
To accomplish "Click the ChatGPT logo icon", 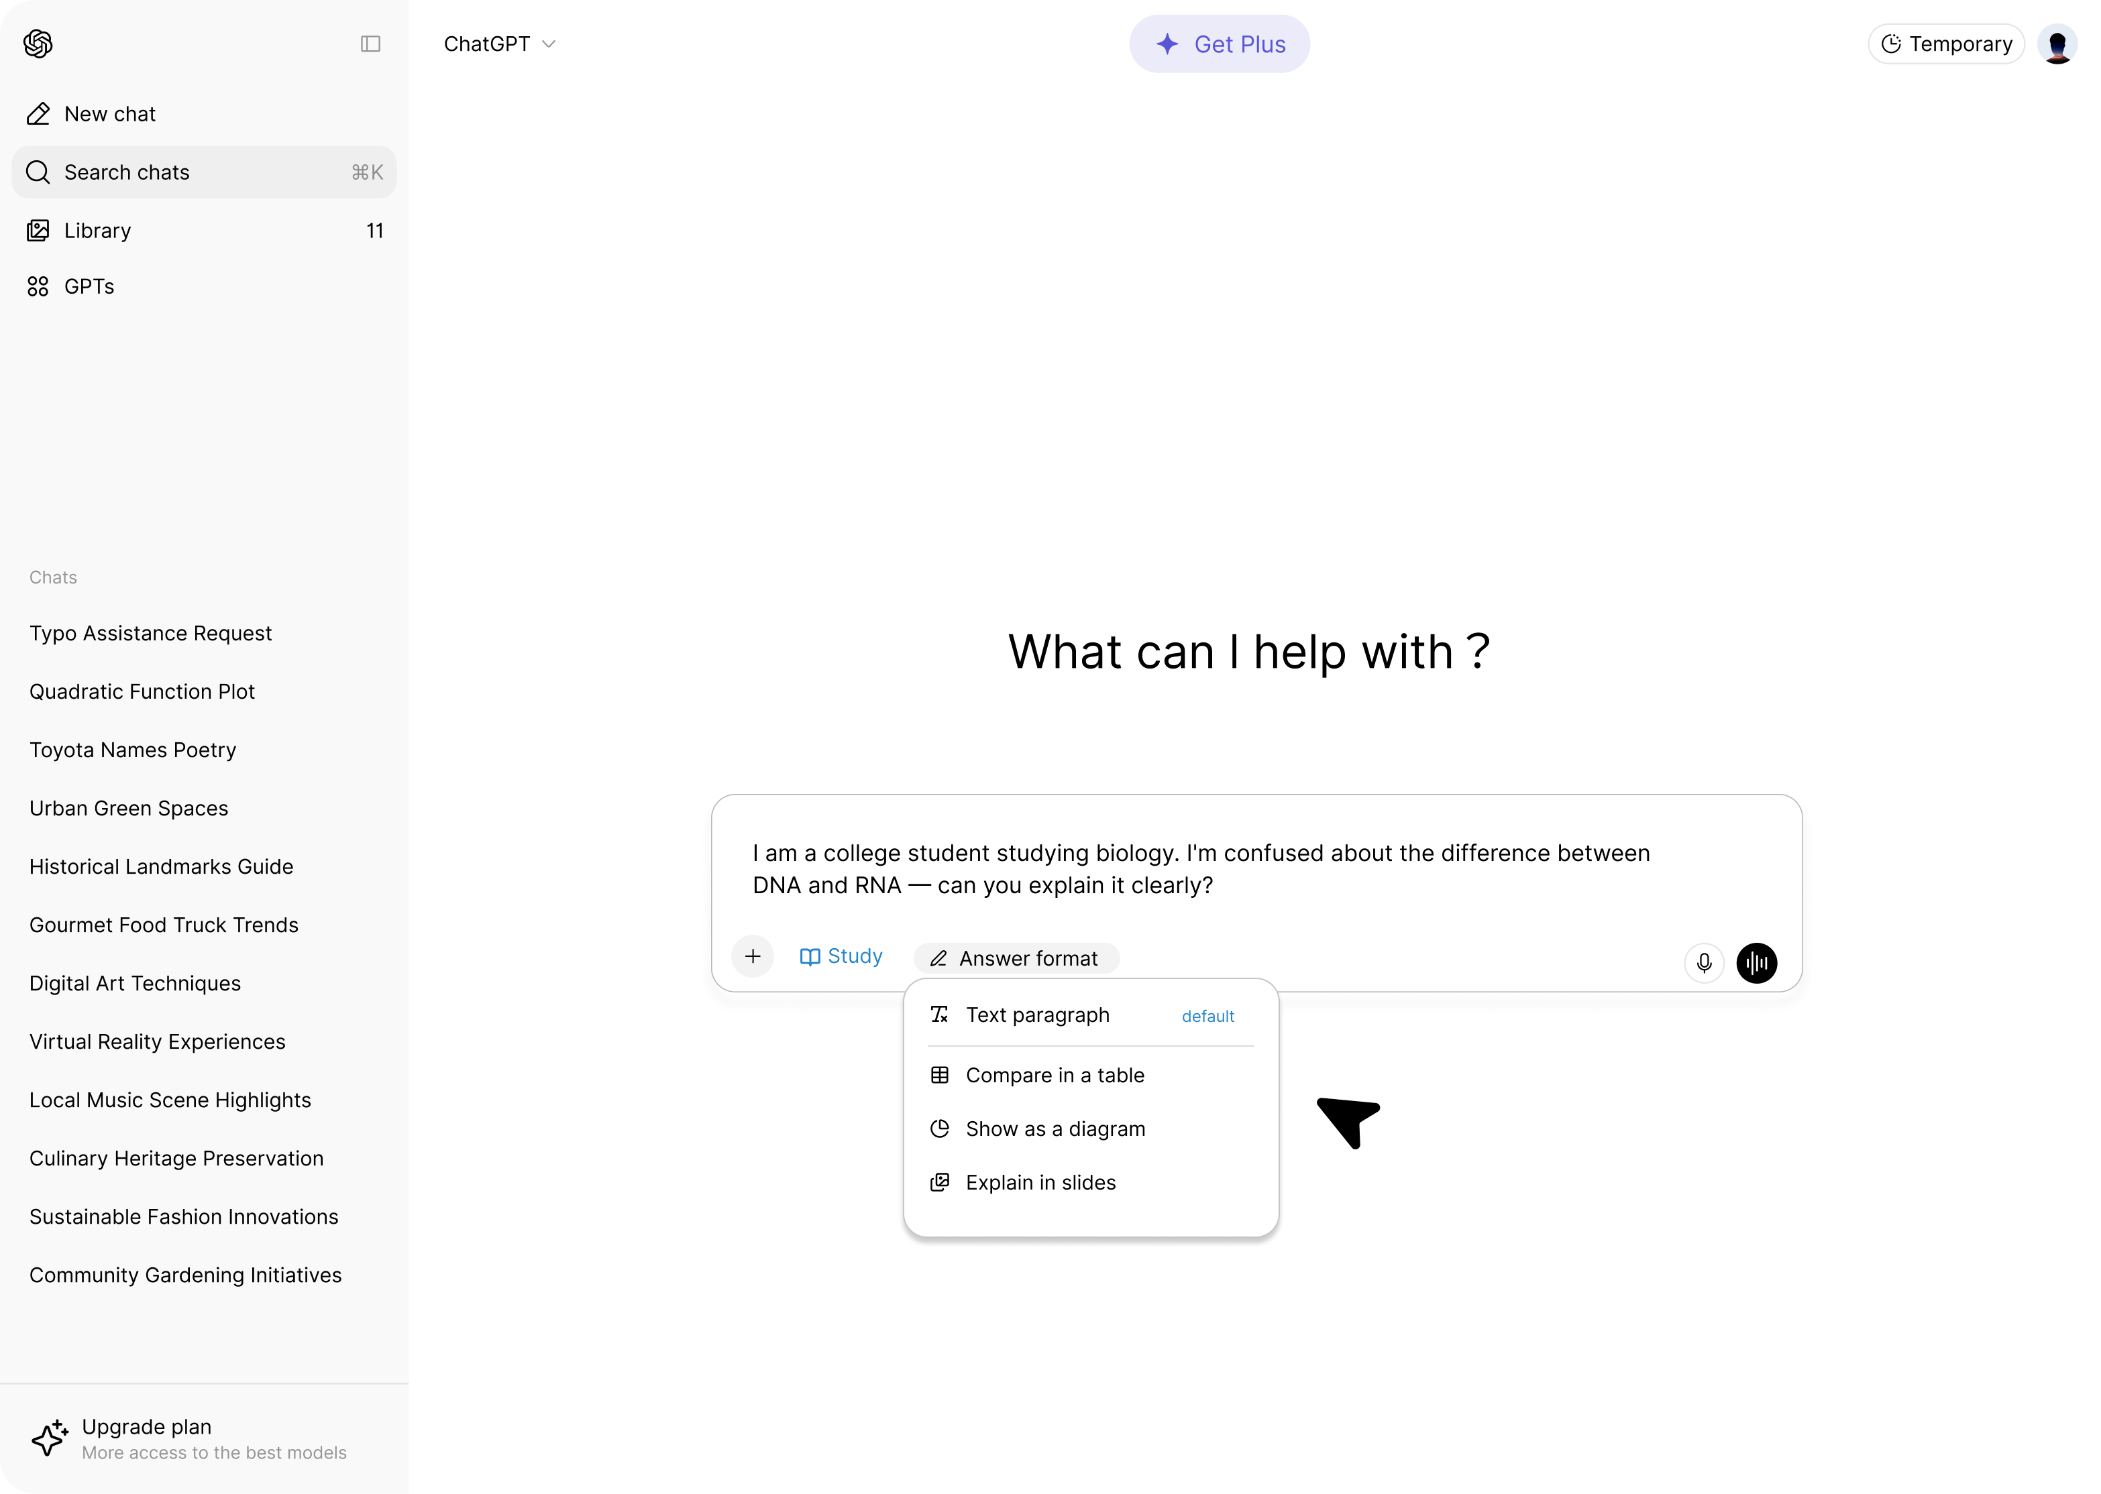I will click(x=38, y=43).
